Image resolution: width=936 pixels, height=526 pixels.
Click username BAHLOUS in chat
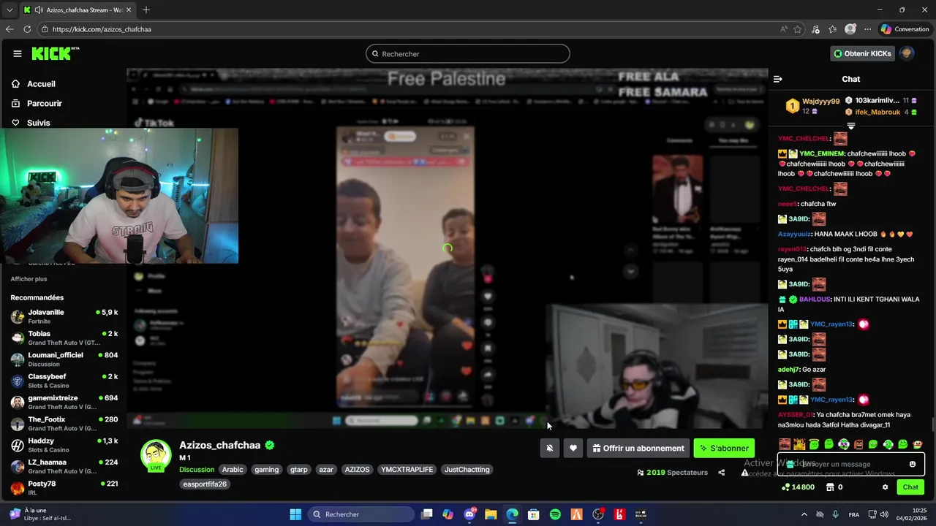815,300
